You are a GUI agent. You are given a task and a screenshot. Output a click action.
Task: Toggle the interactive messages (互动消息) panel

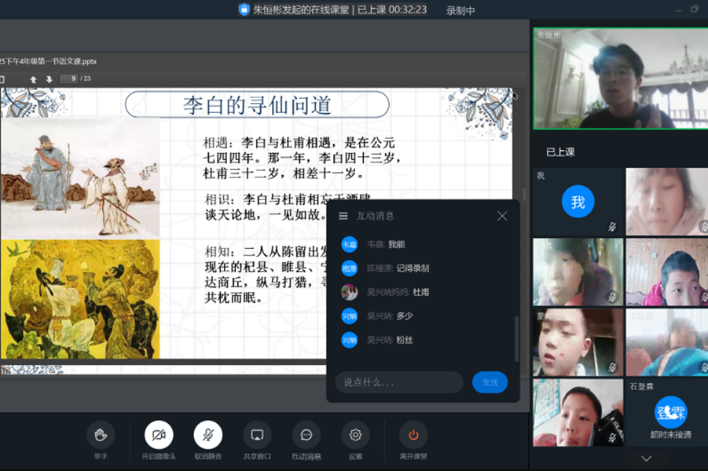306,435
